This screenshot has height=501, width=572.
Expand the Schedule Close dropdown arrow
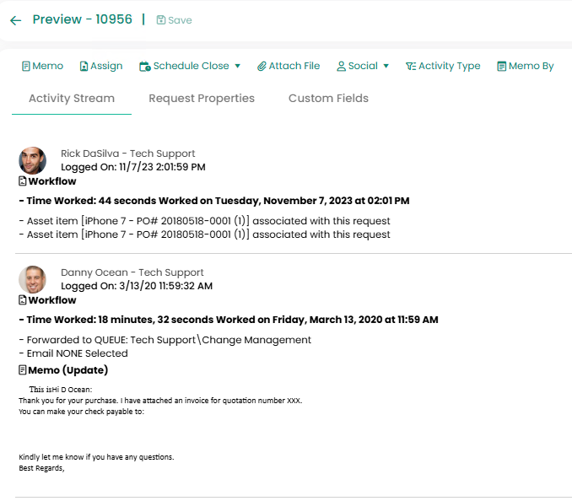pyautogui.click(x=238, y=66)
